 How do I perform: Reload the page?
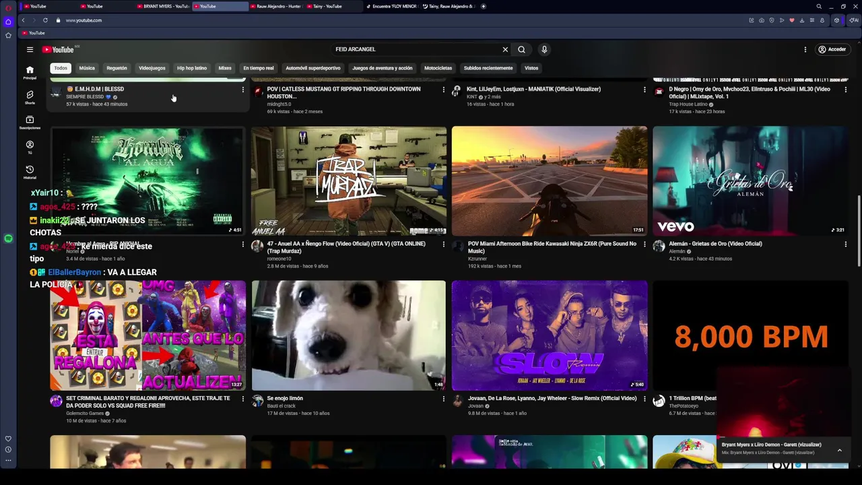click(x=45, y=20)
